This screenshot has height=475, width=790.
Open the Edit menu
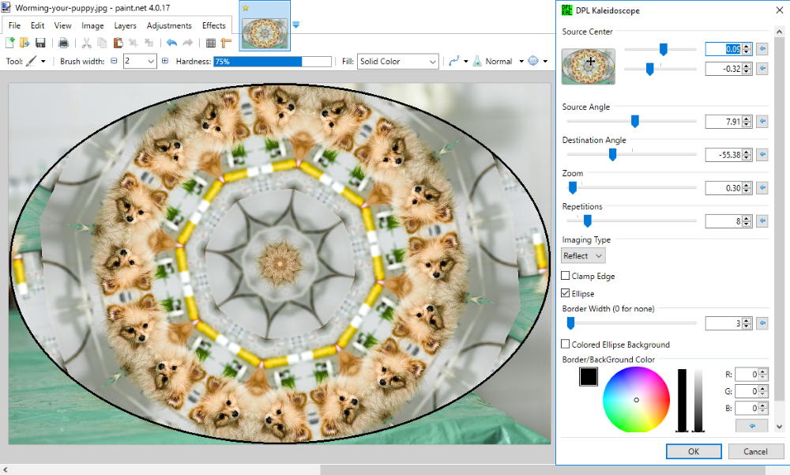[37, 25]
